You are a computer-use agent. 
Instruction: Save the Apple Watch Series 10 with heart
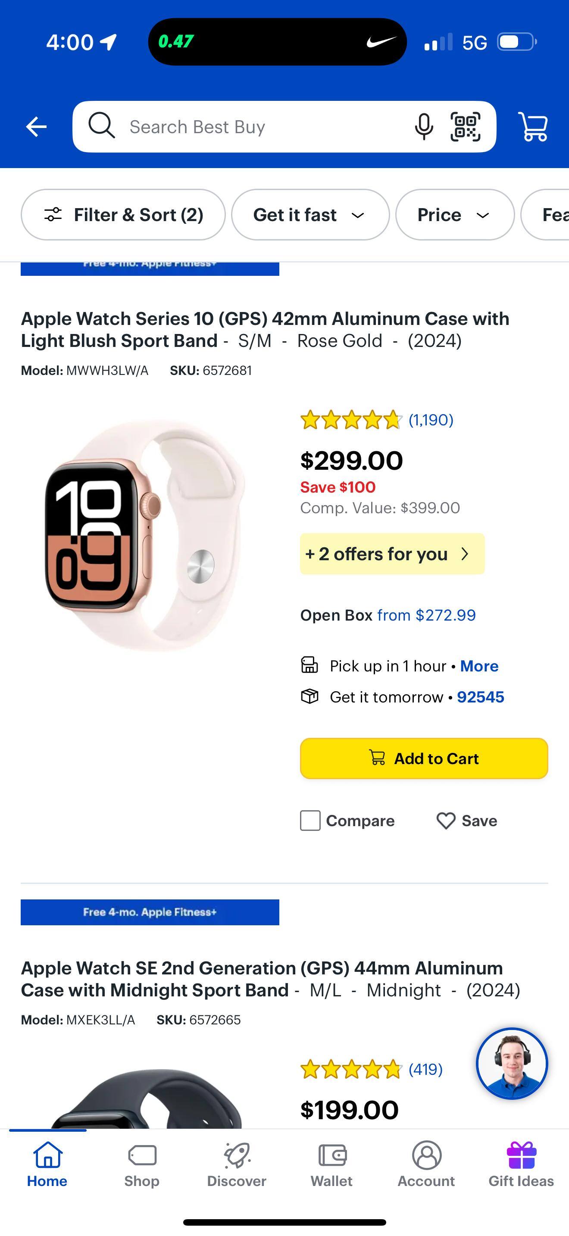click(x=466, y=821)
